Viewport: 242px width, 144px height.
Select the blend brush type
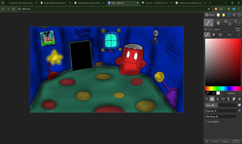[x=212, y=99]
